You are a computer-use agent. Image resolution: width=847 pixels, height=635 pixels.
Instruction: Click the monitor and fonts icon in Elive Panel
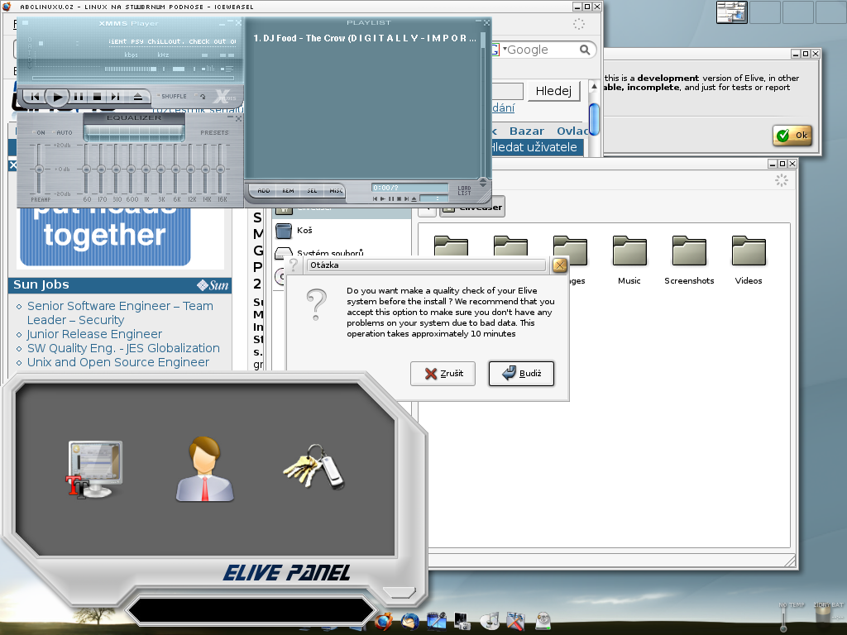coord(94,470)
